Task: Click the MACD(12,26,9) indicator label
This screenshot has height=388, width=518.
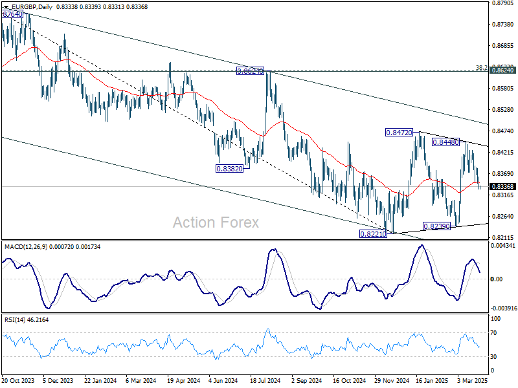Action: (26, 247)
